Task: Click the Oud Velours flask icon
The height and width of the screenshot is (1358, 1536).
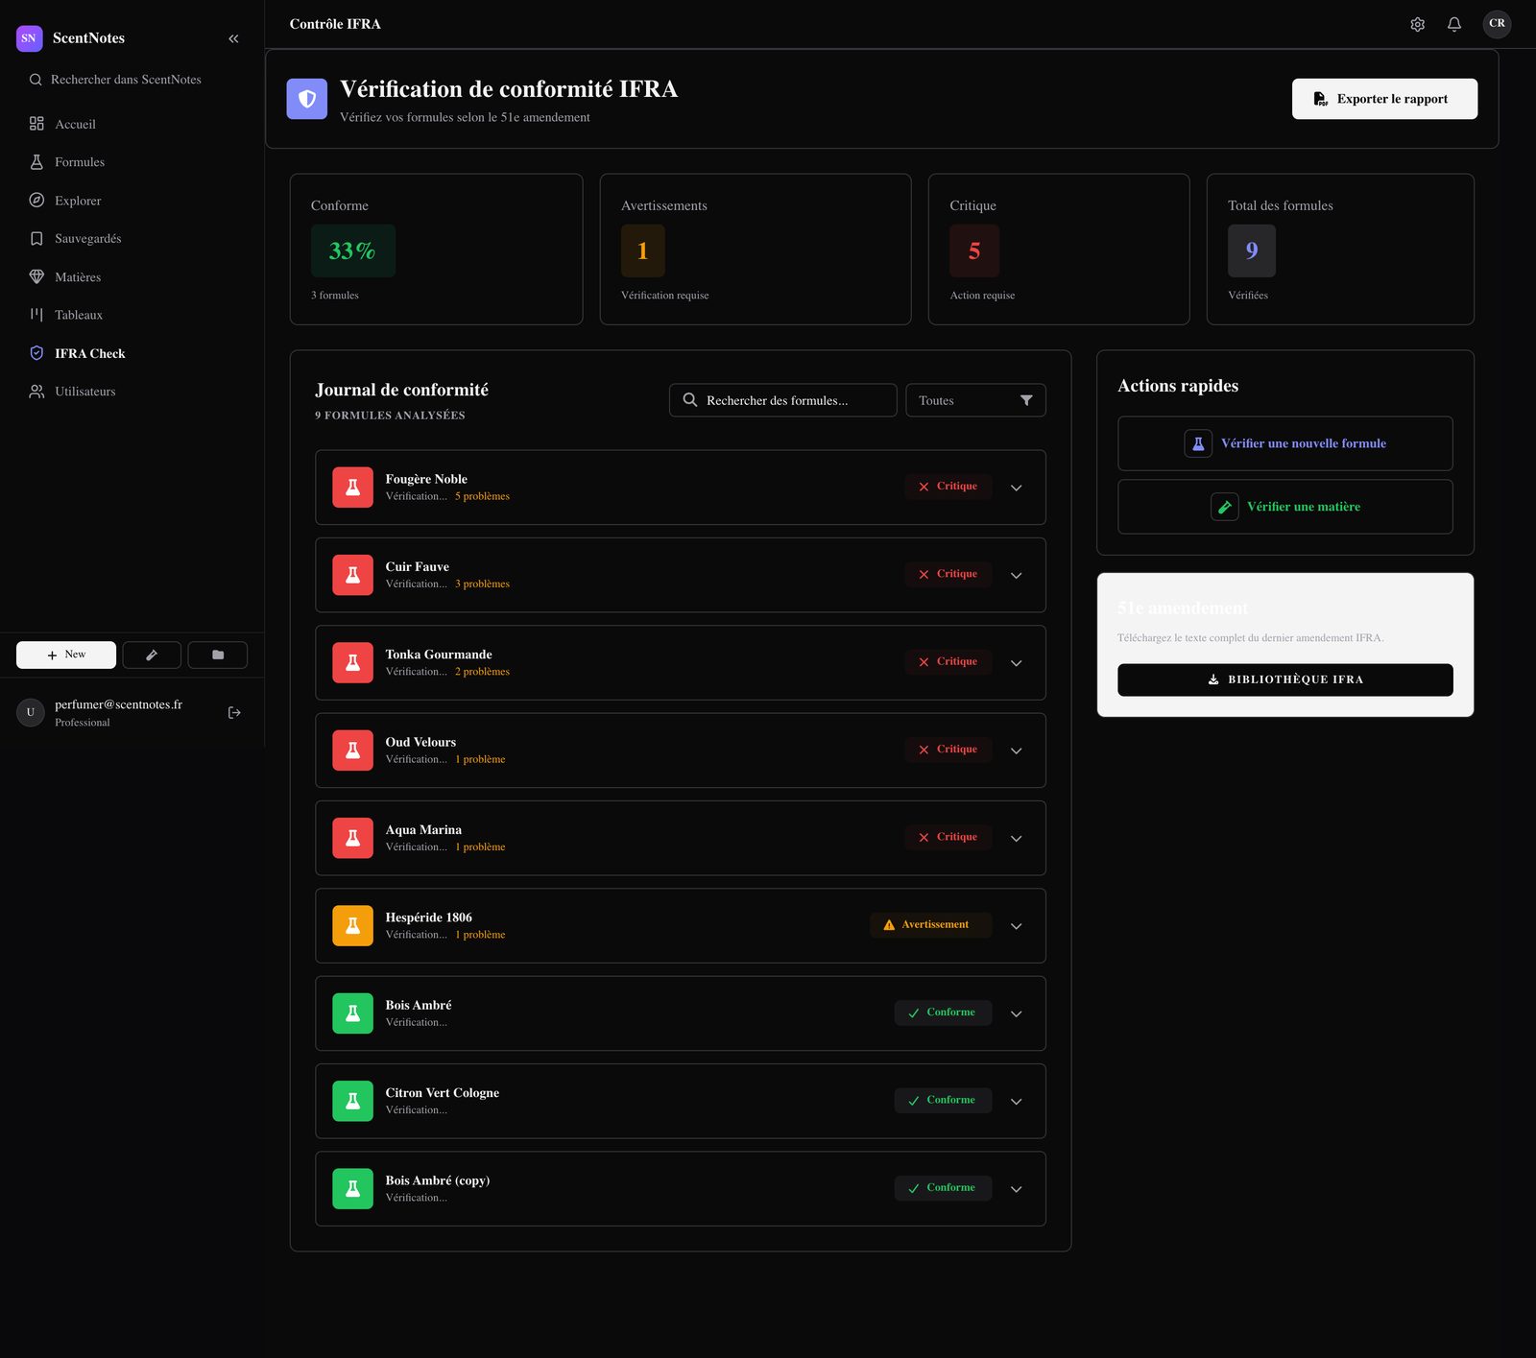Action: click(353, 750)
